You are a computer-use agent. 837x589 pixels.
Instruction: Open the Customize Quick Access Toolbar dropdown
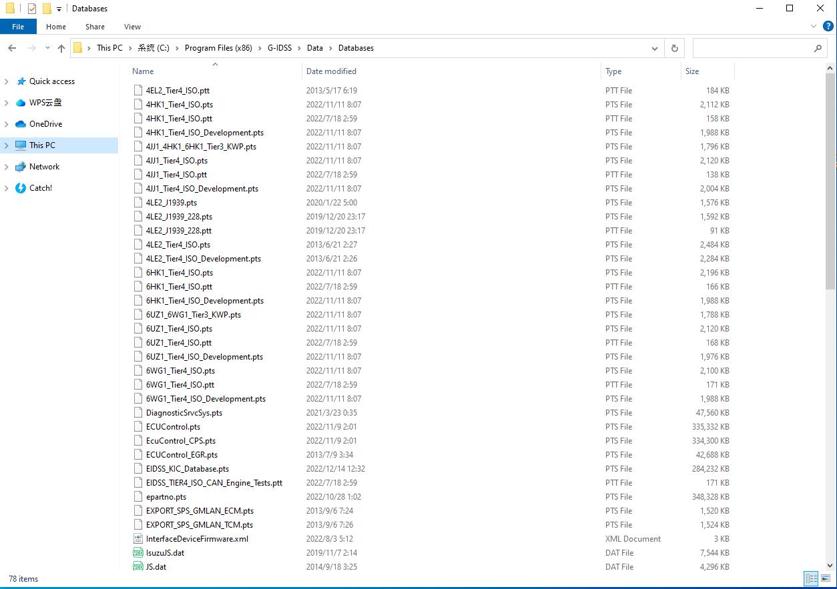[x=59, y=9]
